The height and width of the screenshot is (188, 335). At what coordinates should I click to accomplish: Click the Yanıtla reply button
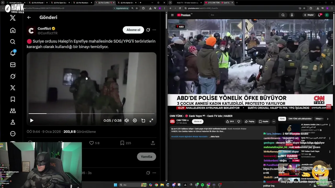[147, 157]
